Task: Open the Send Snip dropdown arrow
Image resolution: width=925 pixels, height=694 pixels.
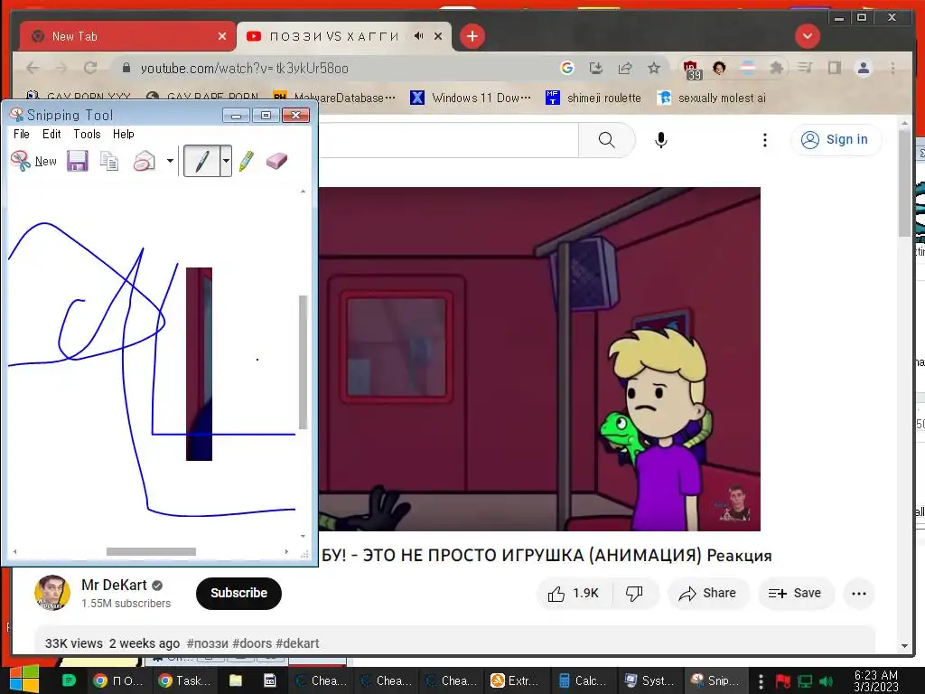Action: click(x=170, y=161)
